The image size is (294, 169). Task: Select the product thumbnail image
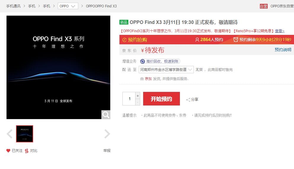25,134
